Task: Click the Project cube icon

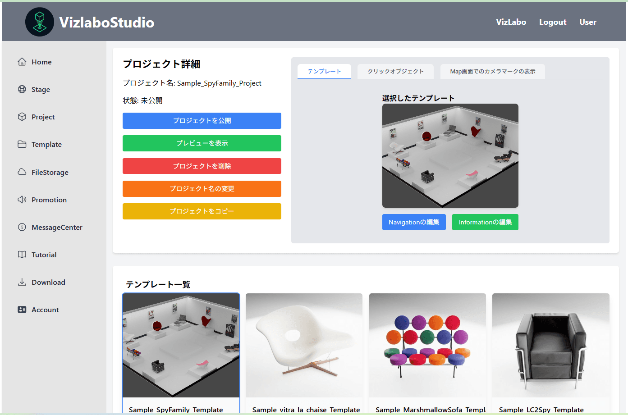Action: [x=22, y=117]
